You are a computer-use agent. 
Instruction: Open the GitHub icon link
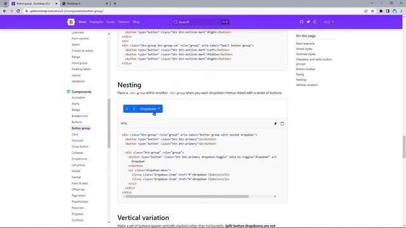[301, 22]
